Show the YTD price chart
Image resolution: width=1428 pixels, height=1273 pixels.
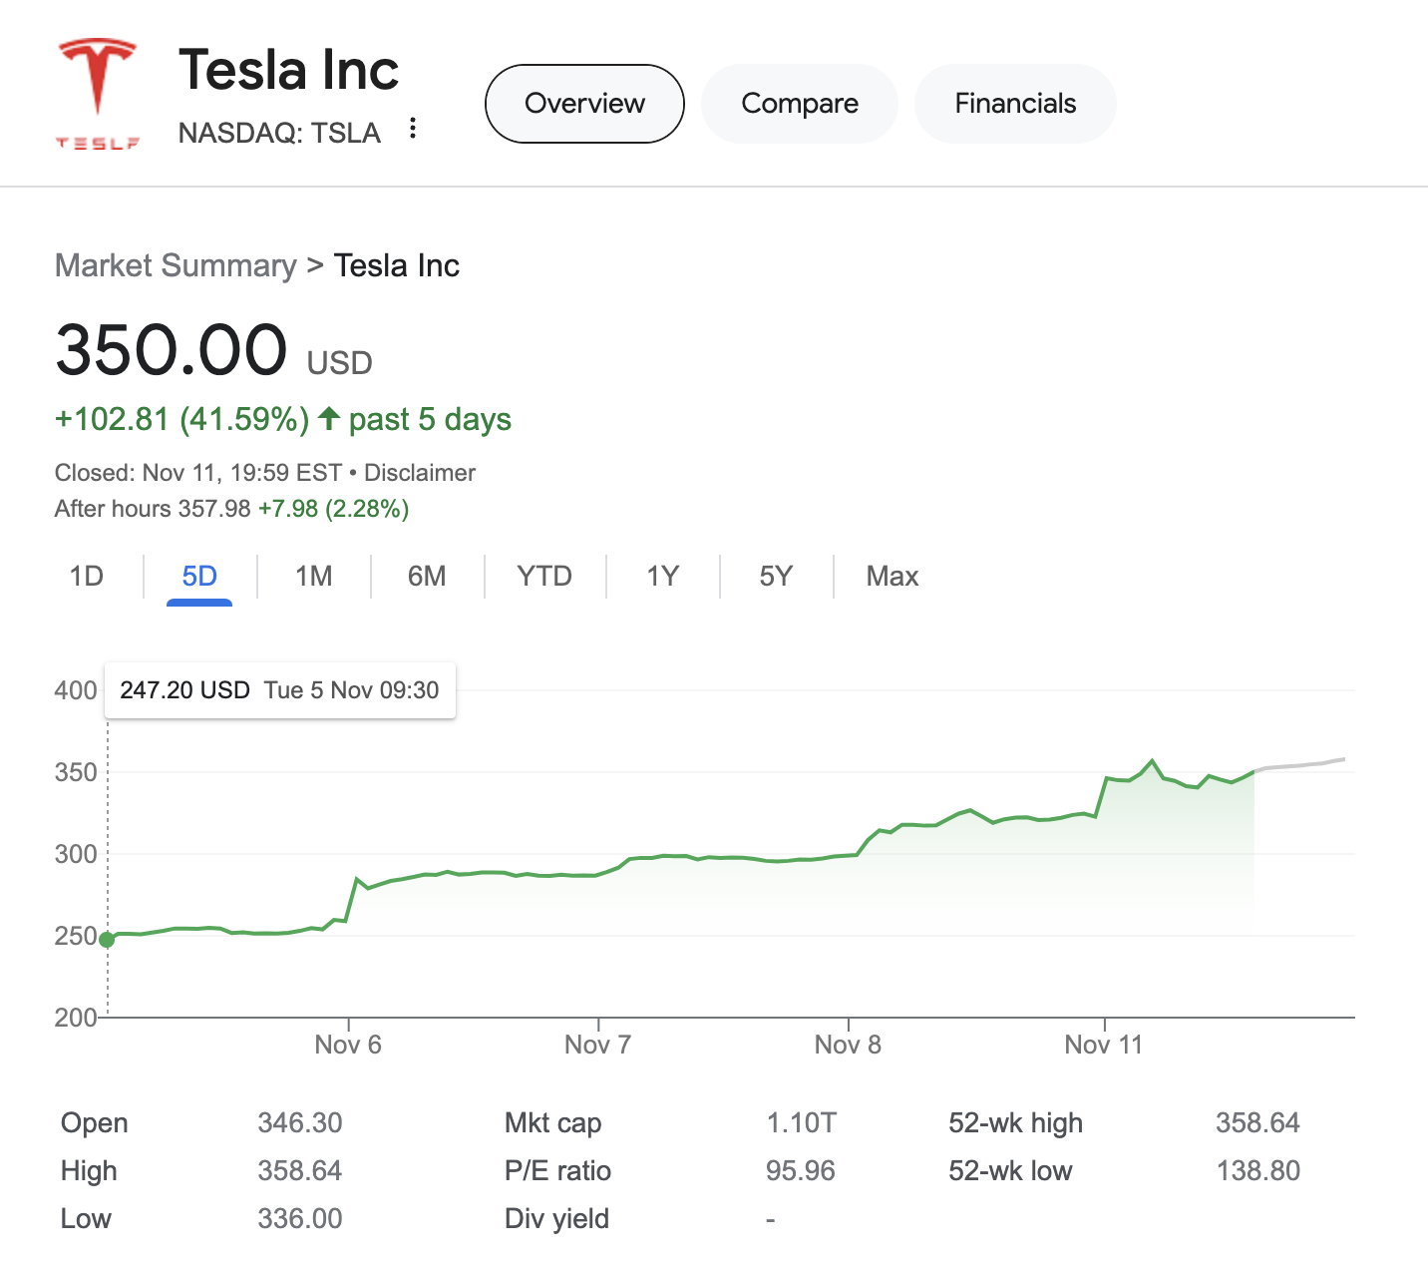click(x=544, y=577)
